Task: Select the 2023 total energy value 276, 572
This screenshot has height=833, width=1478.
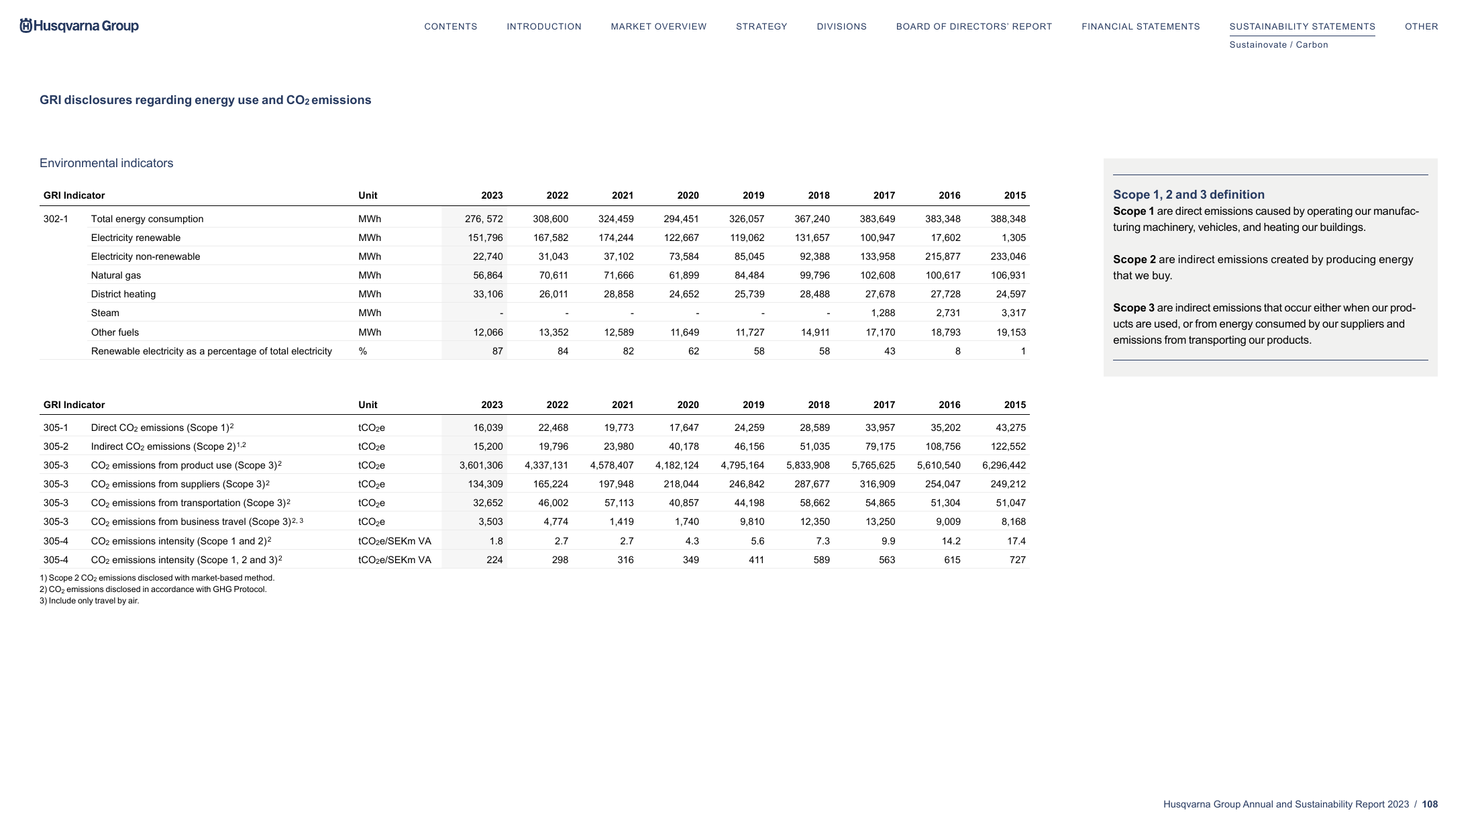Action: click(x=484, y=219)
